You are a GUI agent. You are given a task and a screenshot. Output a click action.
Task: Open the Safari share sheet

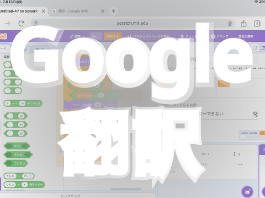coord(243,24)
